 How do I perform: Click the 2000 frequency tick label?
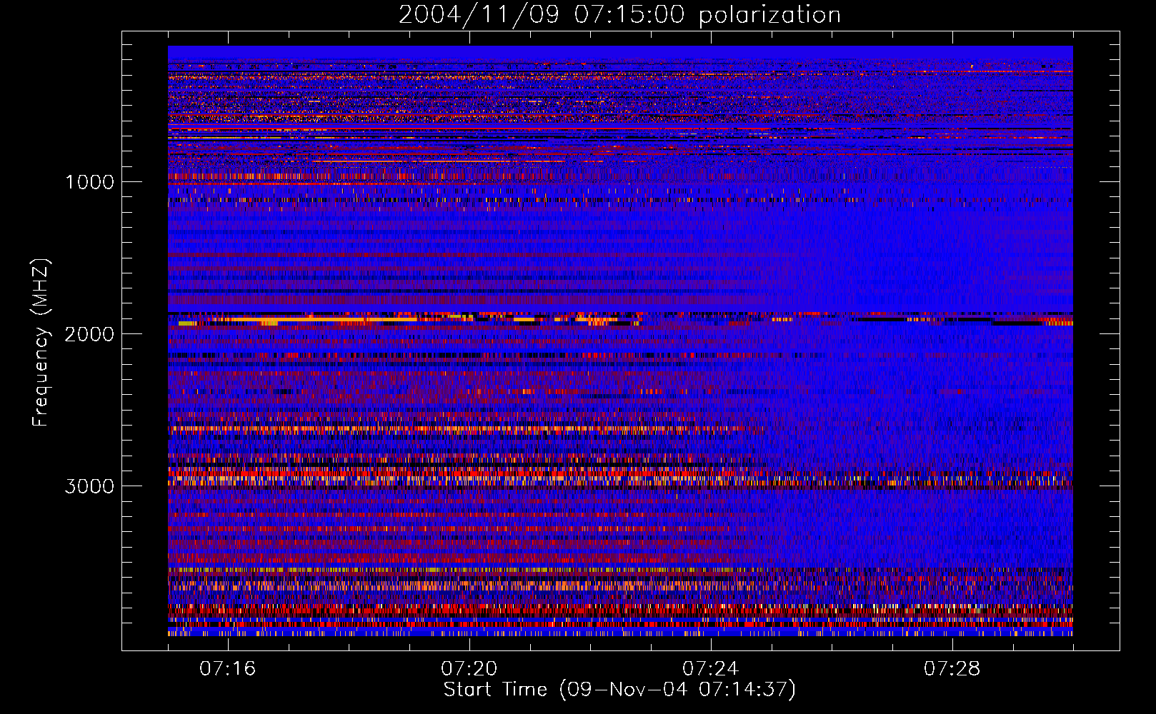pos(89,334)
